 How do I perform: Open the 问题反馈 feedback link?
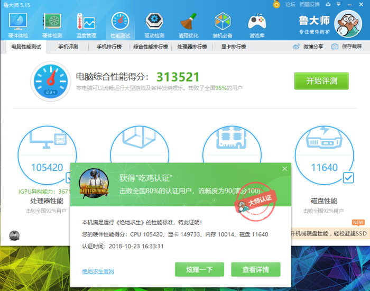pos(310,4)
